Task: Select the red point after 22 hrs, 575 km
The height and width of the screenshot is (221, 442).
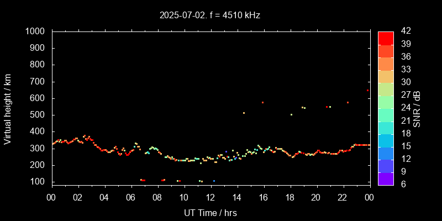Action: tap(348, 102)
